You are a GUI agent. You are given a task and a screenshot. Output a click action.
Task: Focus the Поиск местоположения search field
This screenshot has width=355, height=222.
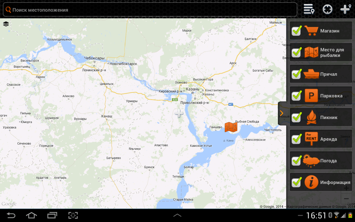click(150, 10)
